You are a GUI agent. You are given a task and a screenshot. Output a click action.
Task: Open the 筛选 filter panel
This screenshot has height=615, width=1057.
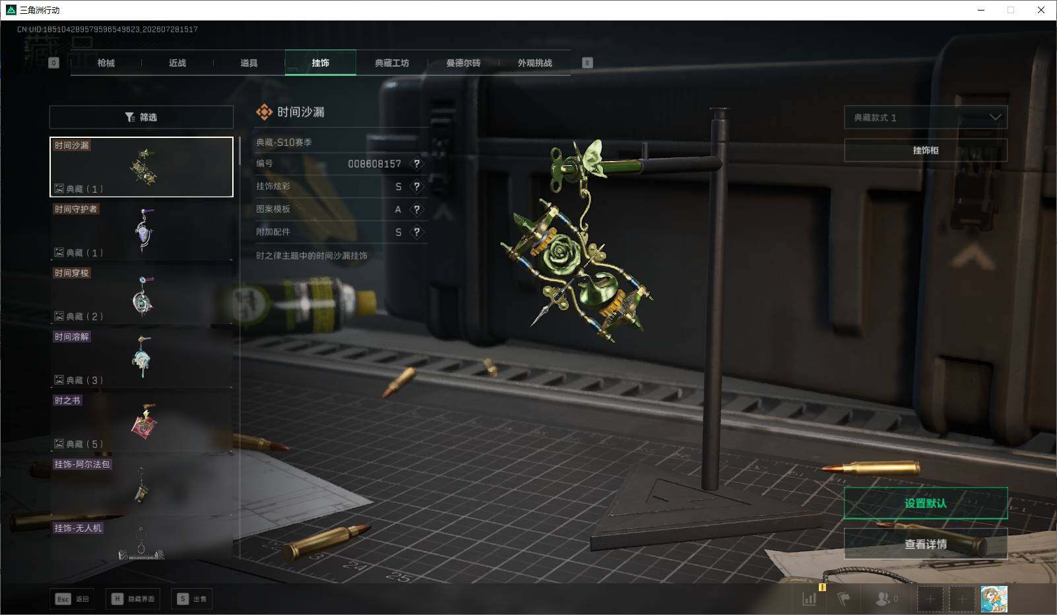[x=141, y=117]
